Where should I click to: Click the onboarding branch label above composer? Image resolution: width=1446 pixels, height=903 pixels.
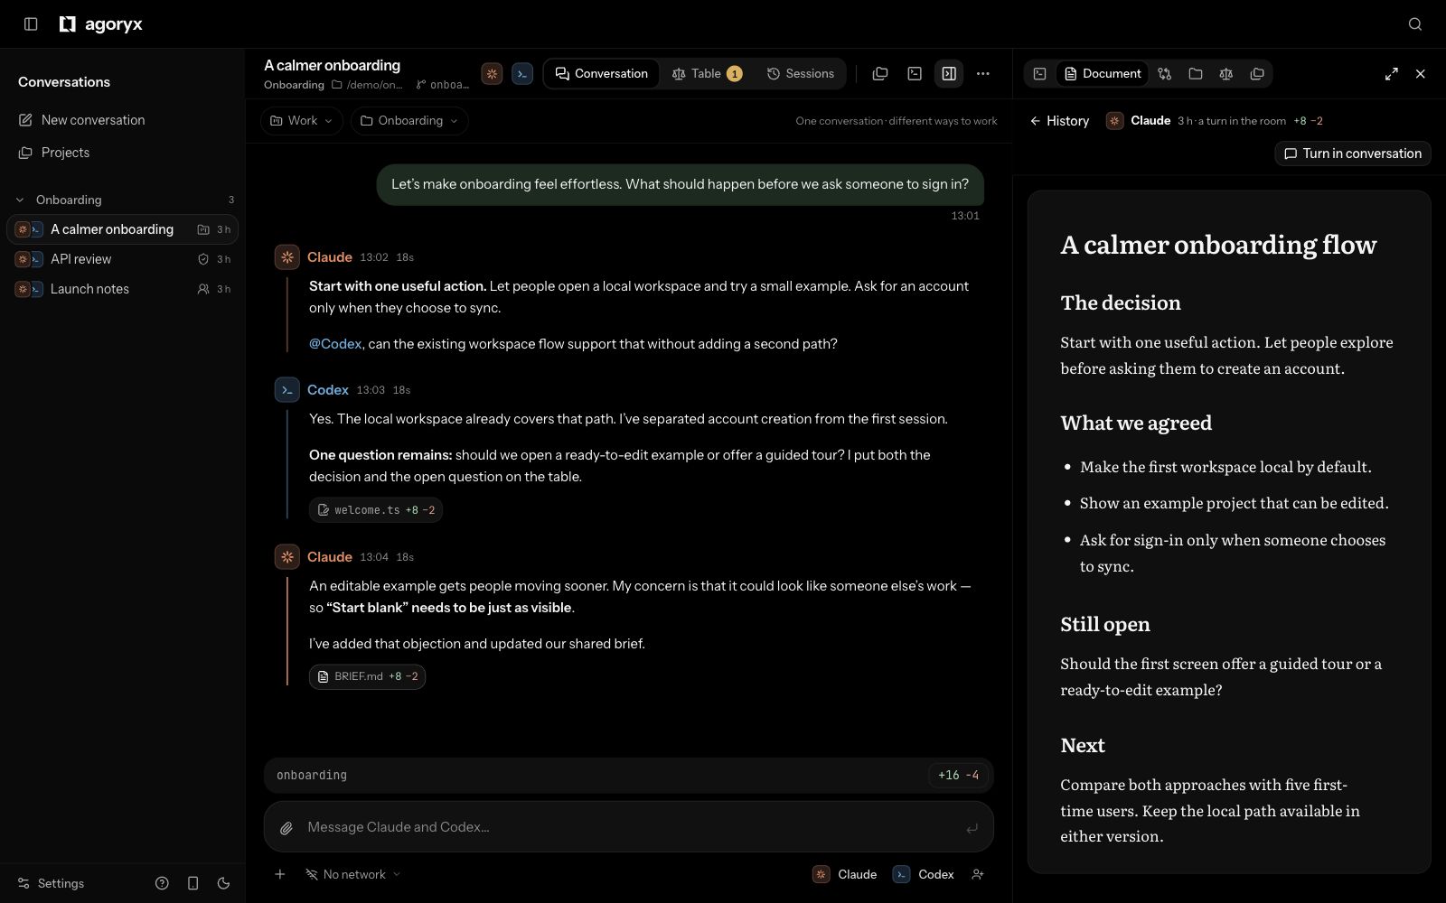click(x=312, y=776)
